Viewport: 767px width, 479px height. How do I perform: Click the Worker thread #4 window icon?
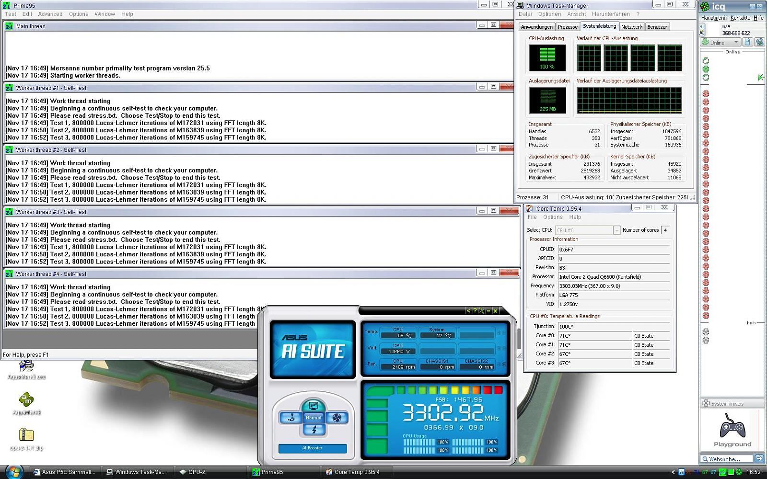point(9,274)
